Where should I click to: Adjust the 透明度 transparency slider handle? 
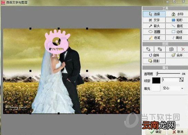click(157, 74)
